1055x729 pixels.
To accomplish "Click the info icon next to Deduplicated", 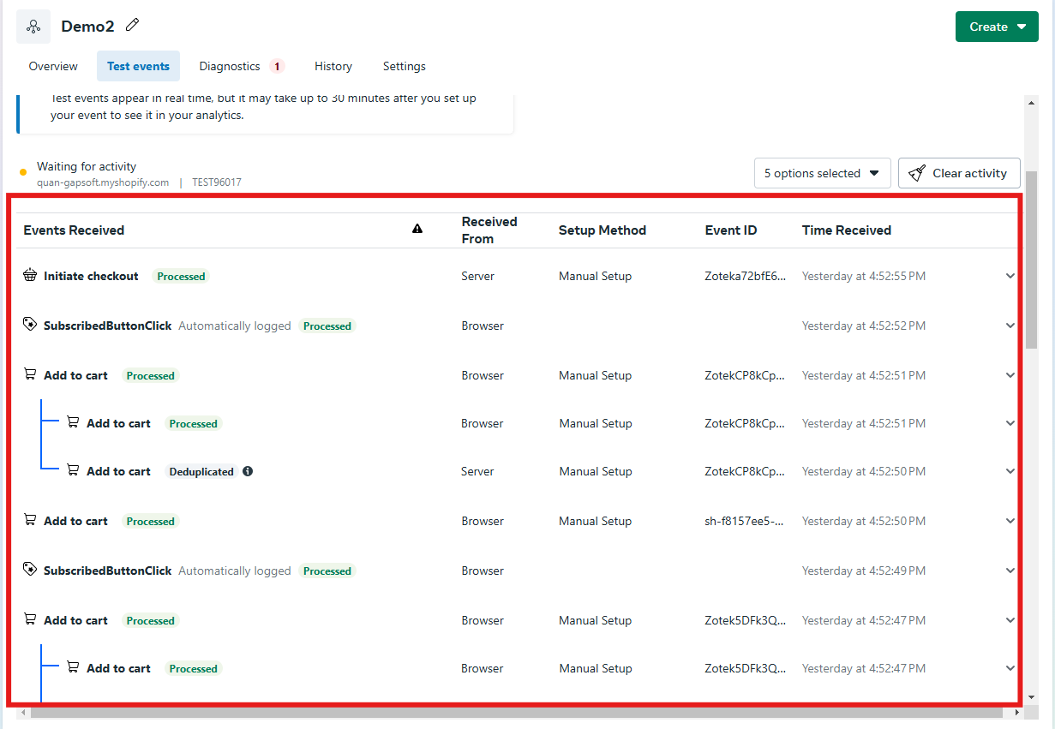I will [248, 471].
